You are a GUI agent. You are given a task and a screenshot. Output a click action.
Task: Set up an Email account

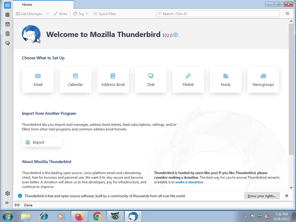38,80
